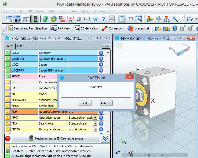198x158 pixels.
Task: Click the list vertical scrollbar down arrow
Action: tap(108, 131)
